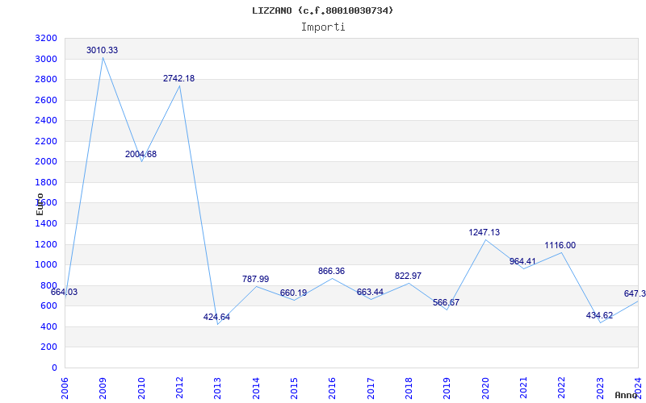Click the 2021 year axis label
The image size is (646, 403).
coord(523,388)
